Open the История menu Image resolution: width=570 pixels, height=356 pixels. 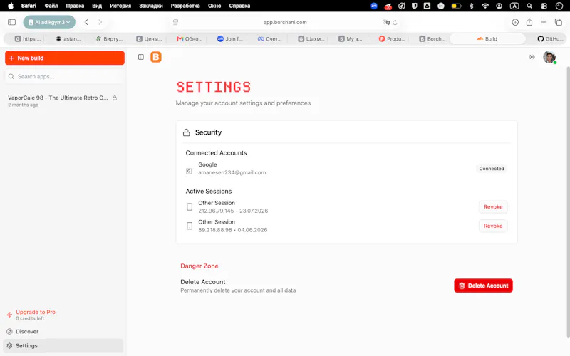pos(120,6)
